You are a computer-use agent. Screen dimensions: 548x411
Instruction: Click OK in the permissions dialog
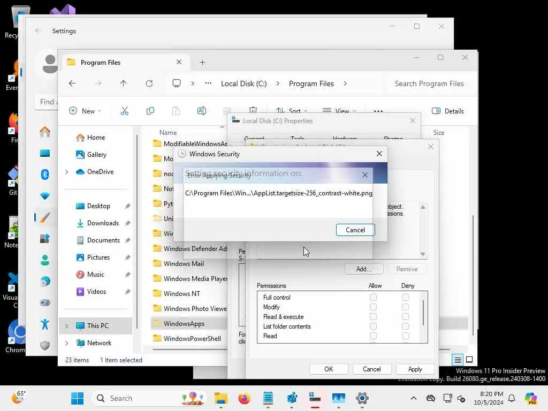click(x=329, y=369)
